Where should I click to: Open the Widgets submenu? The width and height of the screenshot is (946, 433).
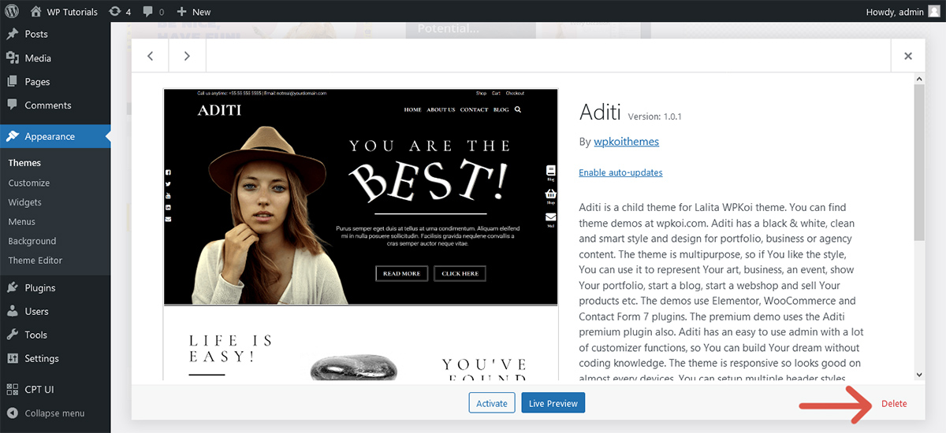point(25,202)
